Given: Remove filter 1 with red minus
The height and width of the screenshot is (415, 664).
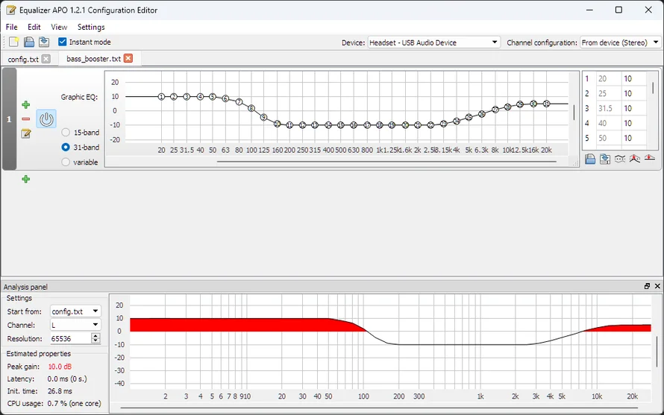Looking at the screenshot, I should coord(26,119).
